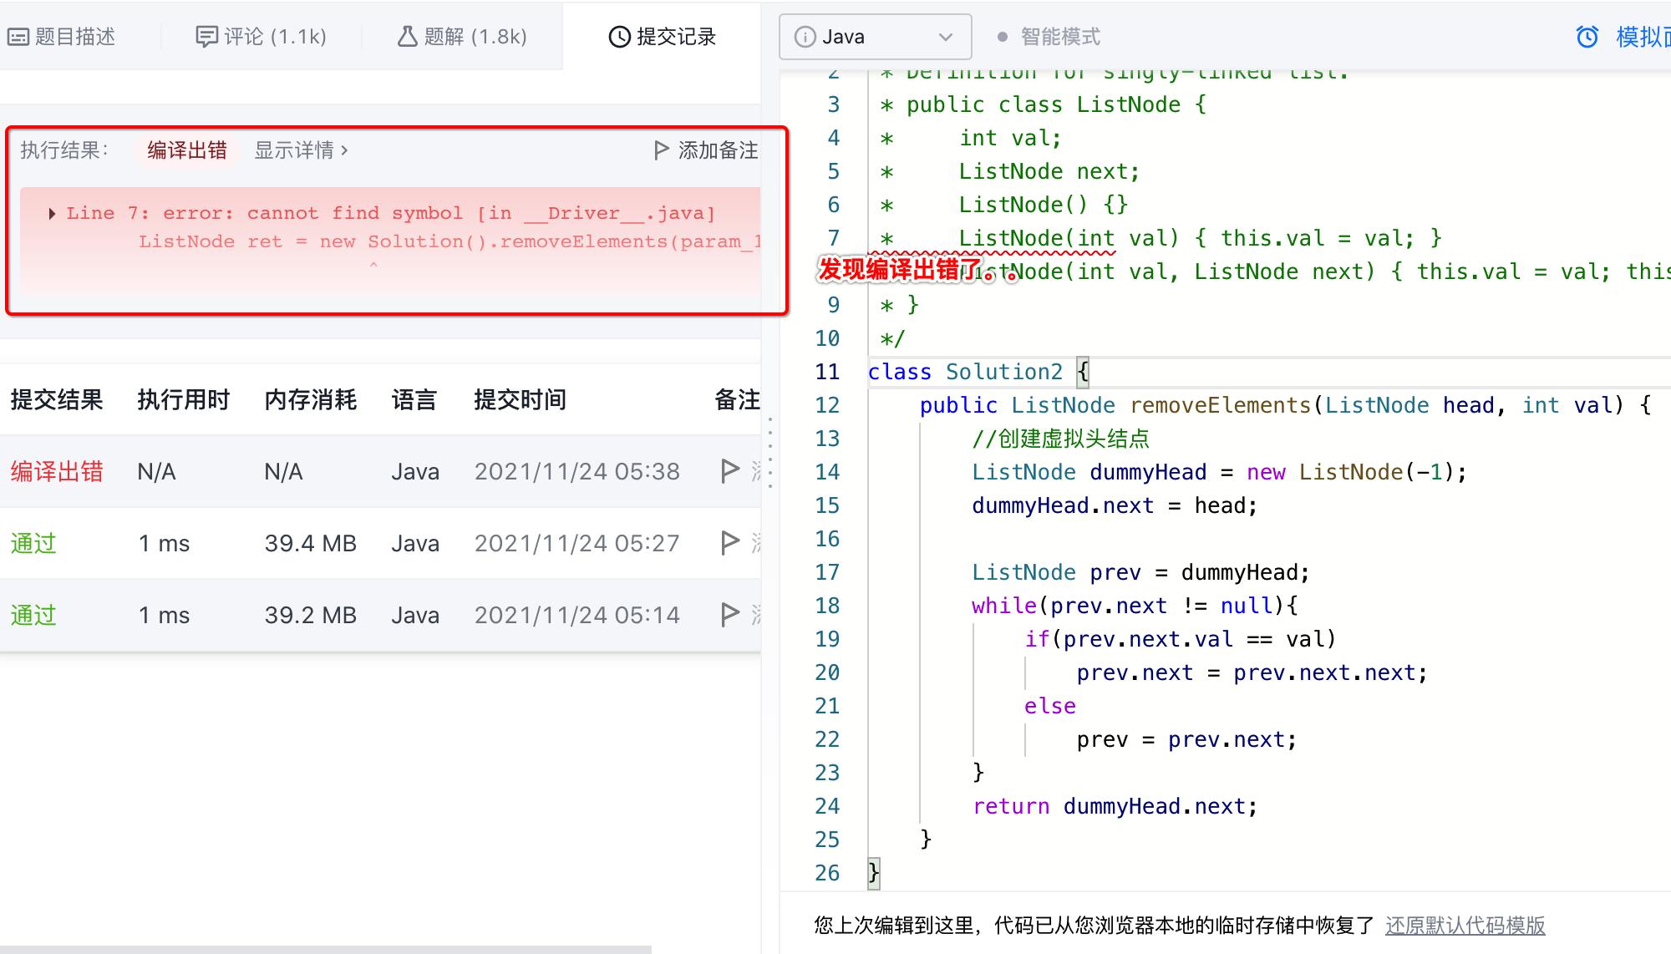Open the 05:14 通过 submission
Screen dimensions: 1671x954
coord(33,616)
